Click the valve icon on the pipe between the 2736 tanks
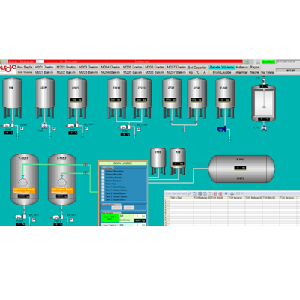 pos(184,130)
